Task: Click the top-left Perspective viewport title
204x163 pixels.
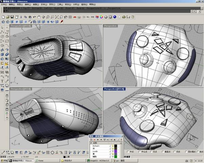Action: 21,26
